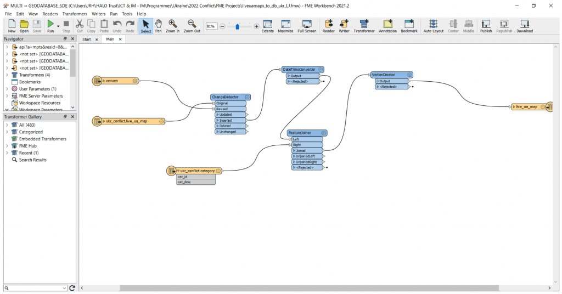The width and height of the screenshot is (562, 294).
Task: Expand the api?a=mpts reader node
Action: click(x=7, y=47)
